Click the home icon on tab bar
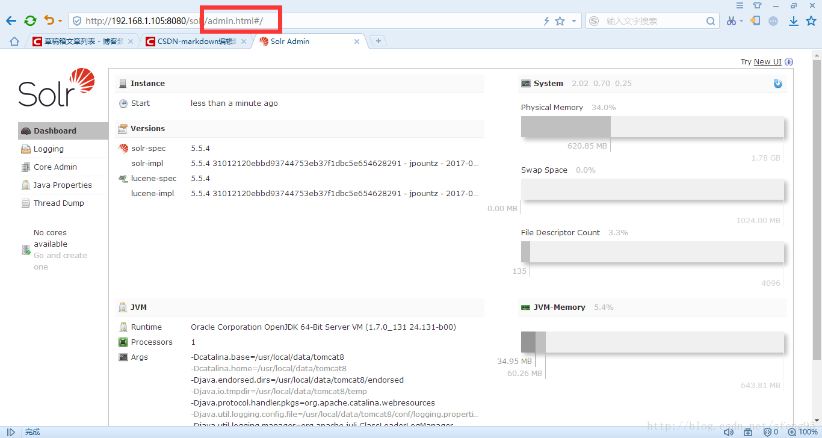Screen dimensions: 822x438 click(14, 42)
